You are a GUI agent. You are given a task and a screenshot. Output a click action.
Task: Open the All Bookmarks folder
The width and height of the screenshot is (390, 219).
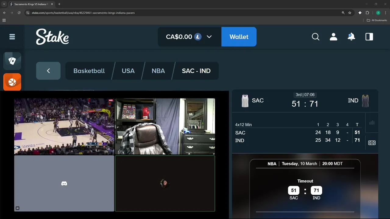[x=377, y=20]
